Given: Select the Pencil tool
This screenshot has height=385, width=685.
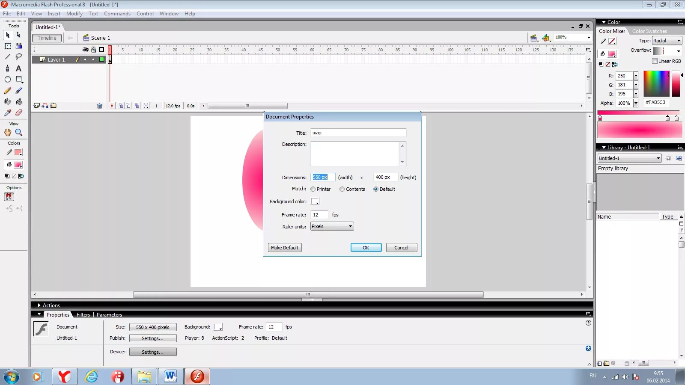Looking at the screenshot, I should point(8,91).
